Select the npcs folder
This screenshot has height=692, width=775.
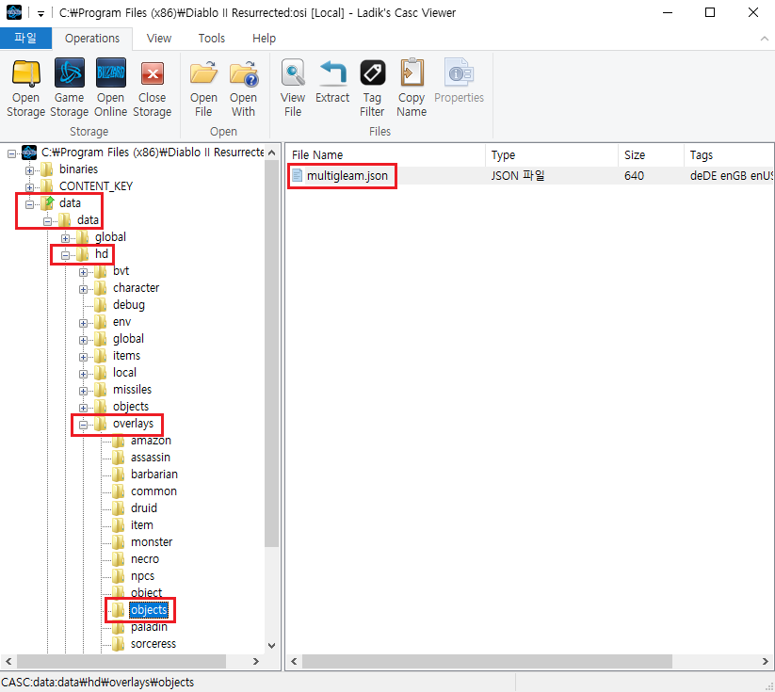coord(142,576)
